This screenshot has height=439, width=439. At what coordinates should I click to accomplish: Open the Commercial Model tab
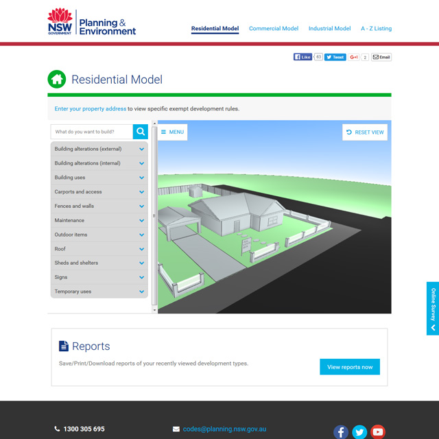tap(274, 29)
